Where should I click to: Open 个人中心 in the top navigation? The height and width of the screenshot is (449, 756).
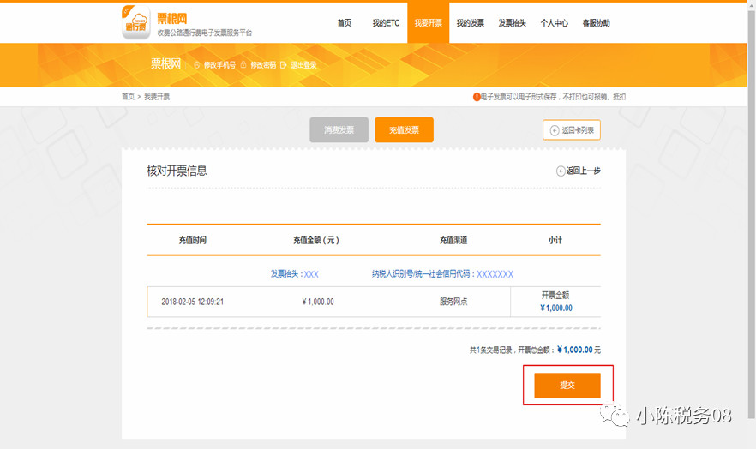(x=554, y=23)
